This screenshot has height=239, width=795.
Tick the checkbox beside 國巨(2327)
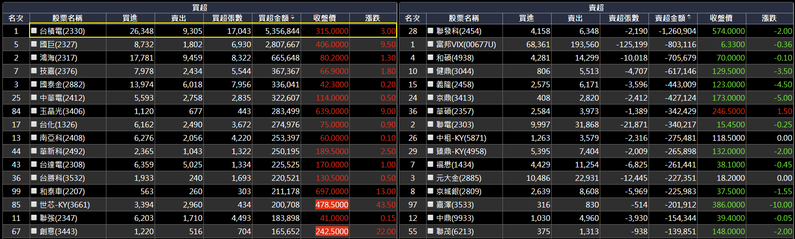pos(34,44)
